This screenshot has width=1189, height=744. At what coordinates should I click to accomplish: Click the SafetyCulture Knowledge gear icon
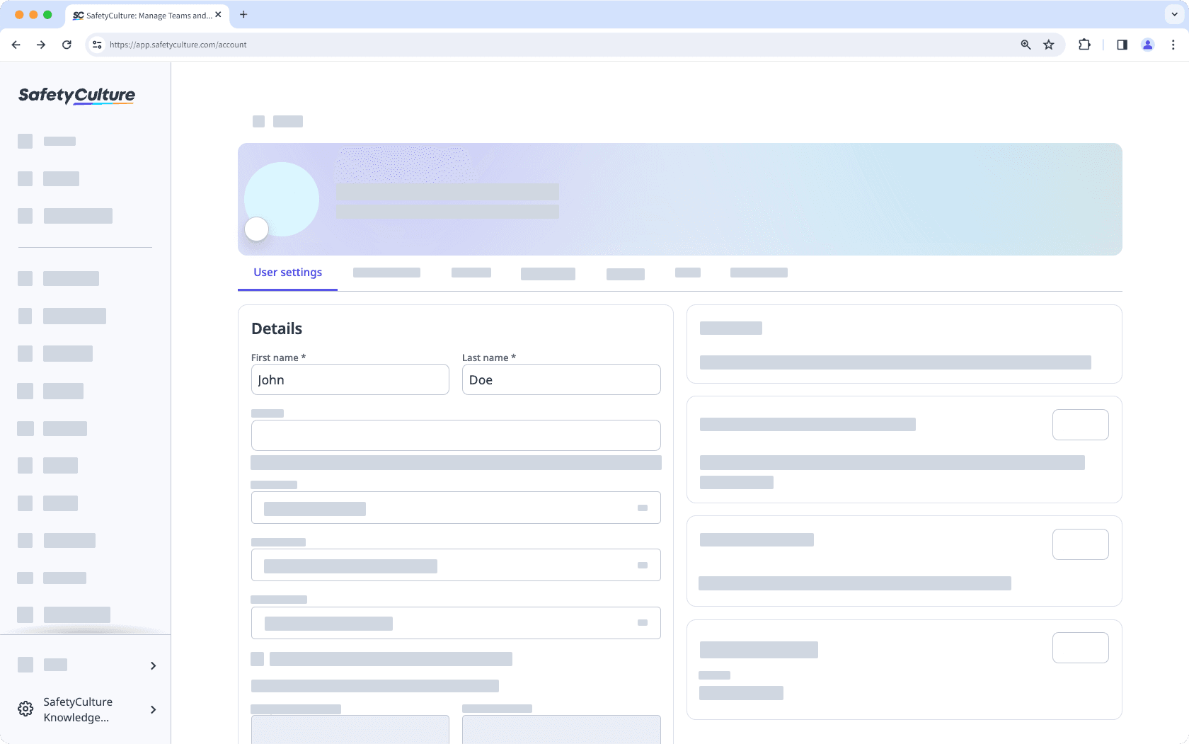tap(25, 709)
